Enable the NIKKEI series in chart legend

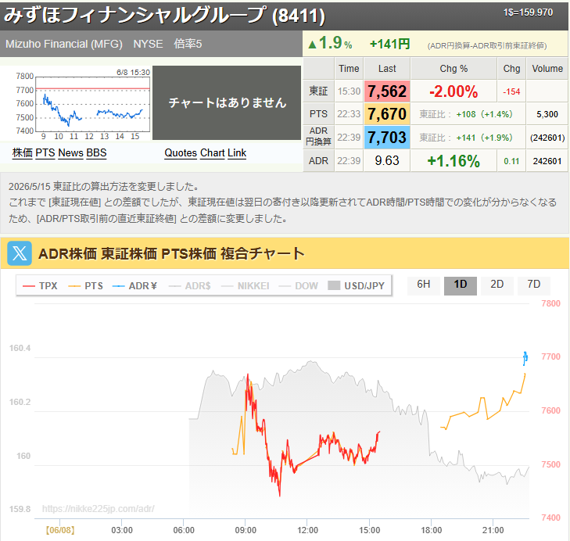[x=245, y=286]
